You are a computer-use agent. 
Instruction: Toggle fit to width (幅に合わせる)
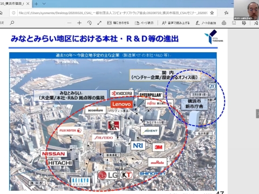coord(118,23)
